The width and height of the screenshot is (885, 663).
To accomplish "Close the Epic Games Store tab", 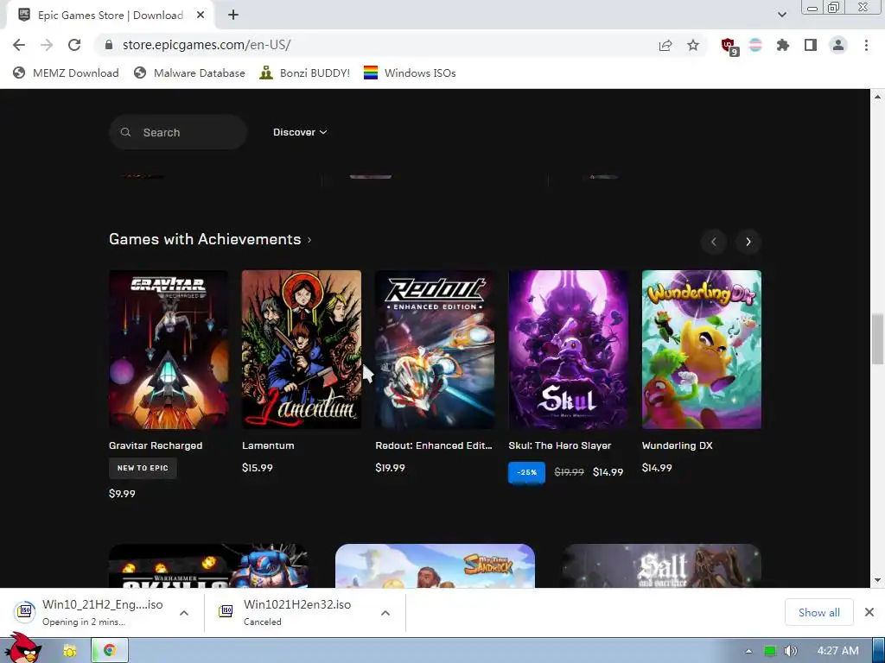I will [x=201, y=16].
